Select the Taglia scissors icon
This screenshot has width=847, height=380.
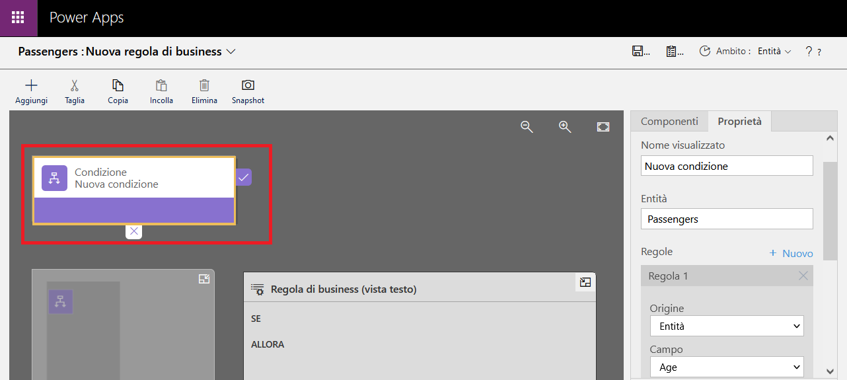(x=75, y=85)
